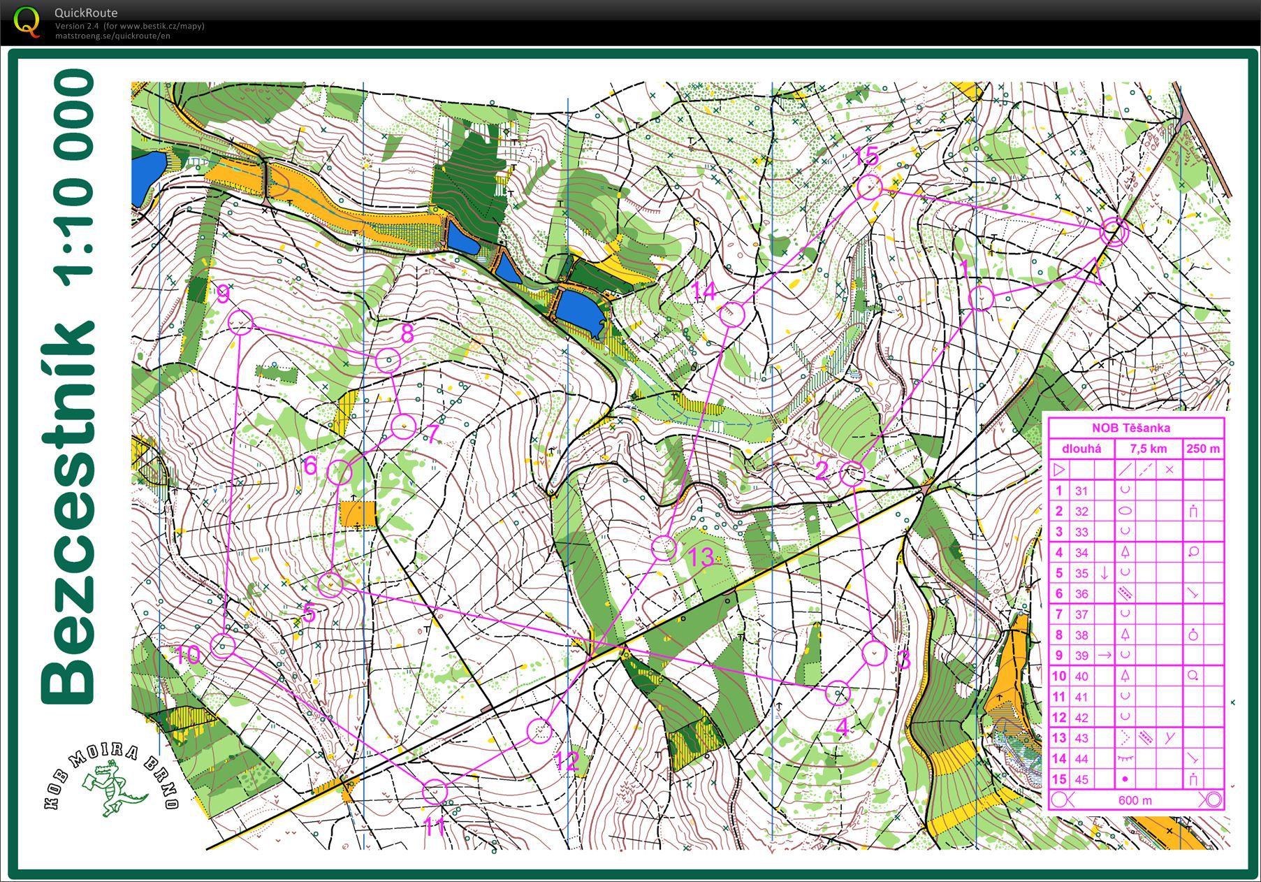
Task: Select control circle 13 on the map
Action: pos(664,548)
